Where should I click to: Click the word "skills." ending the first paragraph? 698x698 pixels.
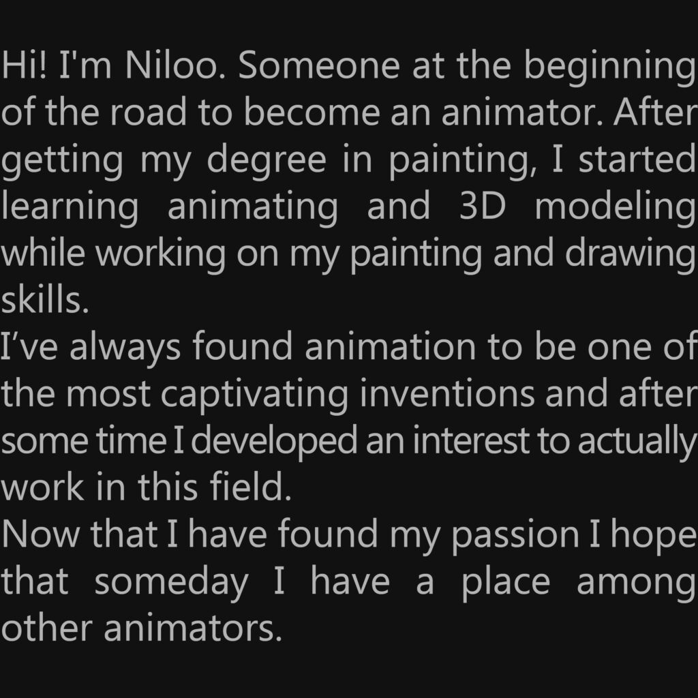45,301
